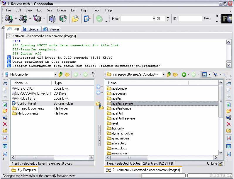Click the FTP connect icon in main toolbar
This screenshot has height=179, width=234.
click(9, 19)
